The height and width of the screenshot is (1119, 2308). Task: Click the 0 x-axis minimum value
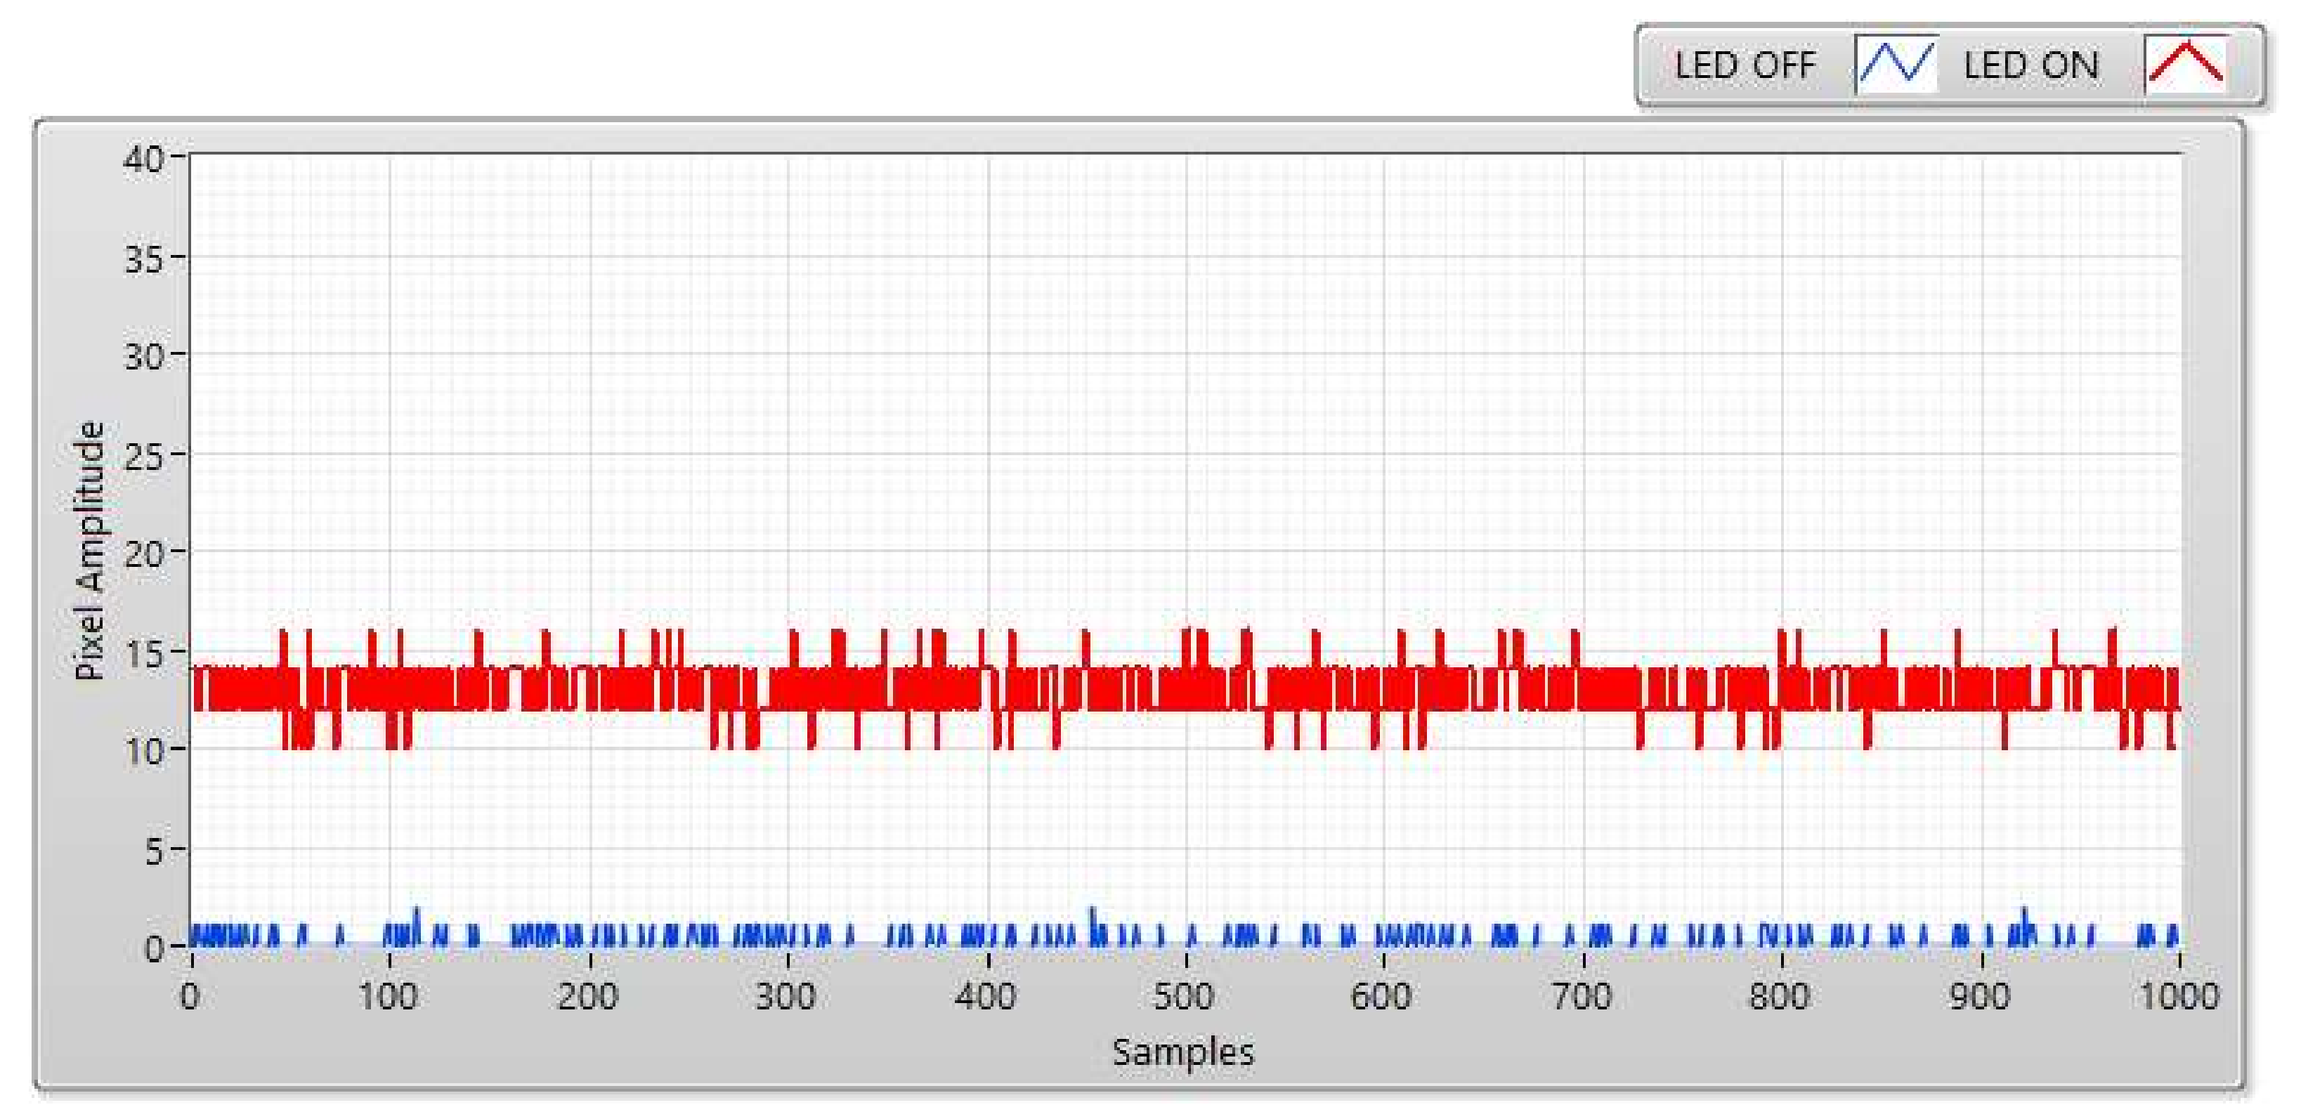point(190,996)
